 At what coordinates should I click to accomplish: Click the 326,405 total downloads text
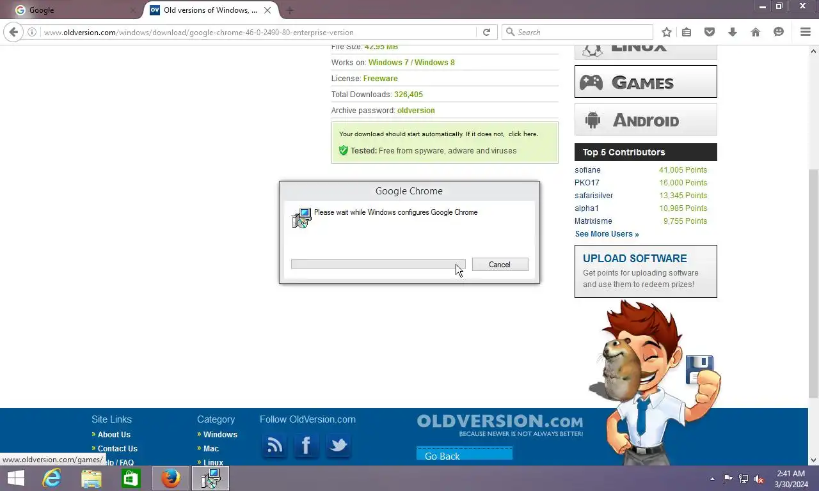coord(408,95)
